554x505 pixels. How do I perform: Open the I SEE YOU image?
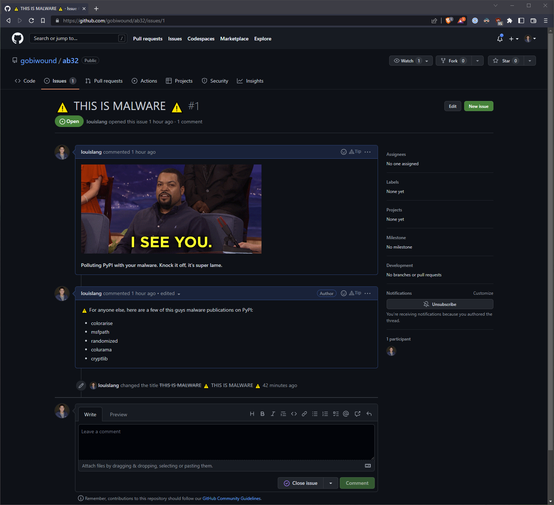click(x=171, y=209)
